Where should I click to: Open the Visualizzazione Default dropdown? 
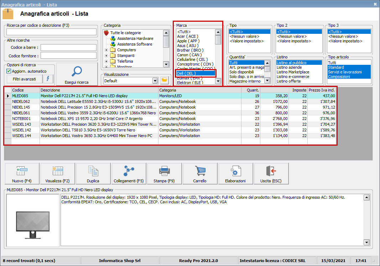(x=155, y=81)
